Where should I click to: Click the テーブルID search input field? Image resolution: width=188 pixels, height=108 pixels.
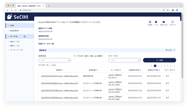point(90,60)
